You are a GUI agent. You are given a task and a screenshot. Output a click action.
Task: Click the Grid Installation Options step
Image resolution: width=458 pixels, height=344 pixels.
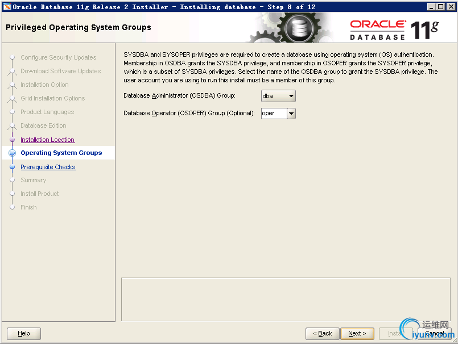(53, 99)
